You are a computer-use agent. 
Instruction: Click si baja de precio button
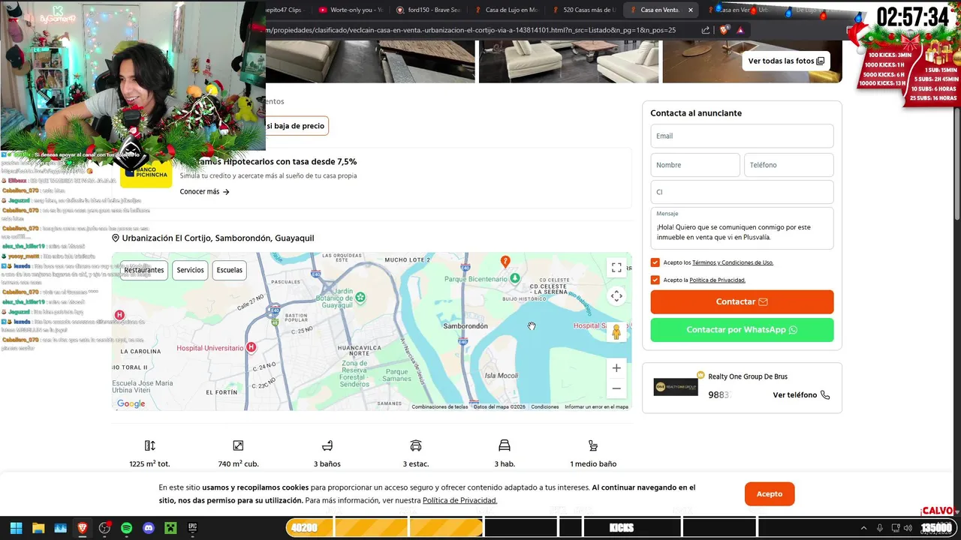coord(296,126)
